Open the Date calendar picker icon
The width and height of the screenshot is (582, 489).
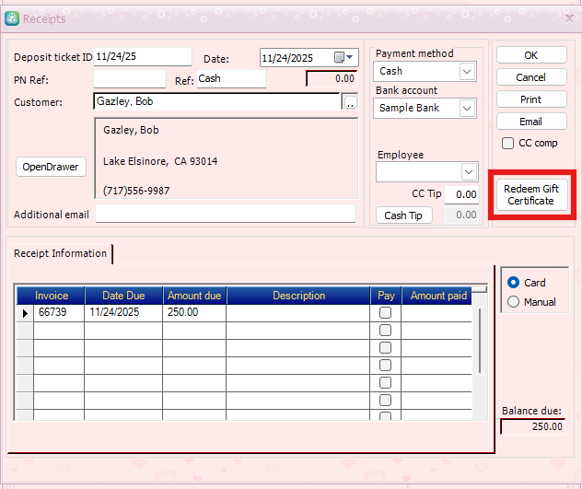click(x=341, y=58)
